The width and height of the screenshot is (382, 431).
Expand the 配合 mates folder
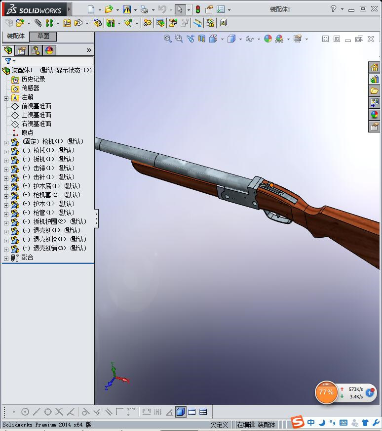click(6, 259)
